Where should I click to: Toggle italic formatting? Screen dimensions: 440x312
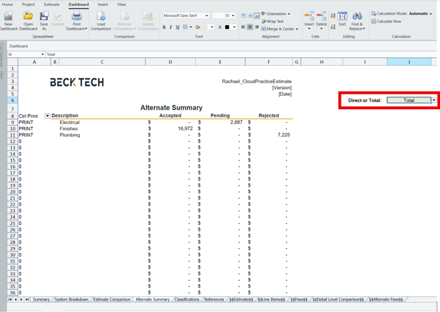[171, 28]
